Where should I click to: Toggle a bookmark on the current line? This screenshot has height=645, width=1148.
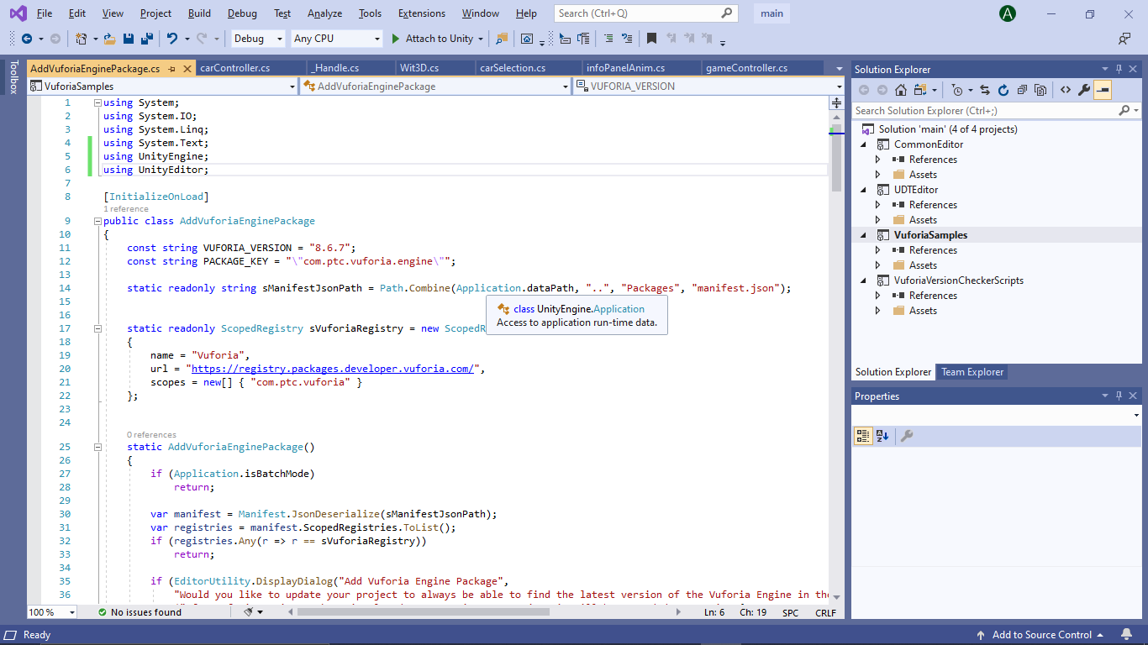point(651,39)
